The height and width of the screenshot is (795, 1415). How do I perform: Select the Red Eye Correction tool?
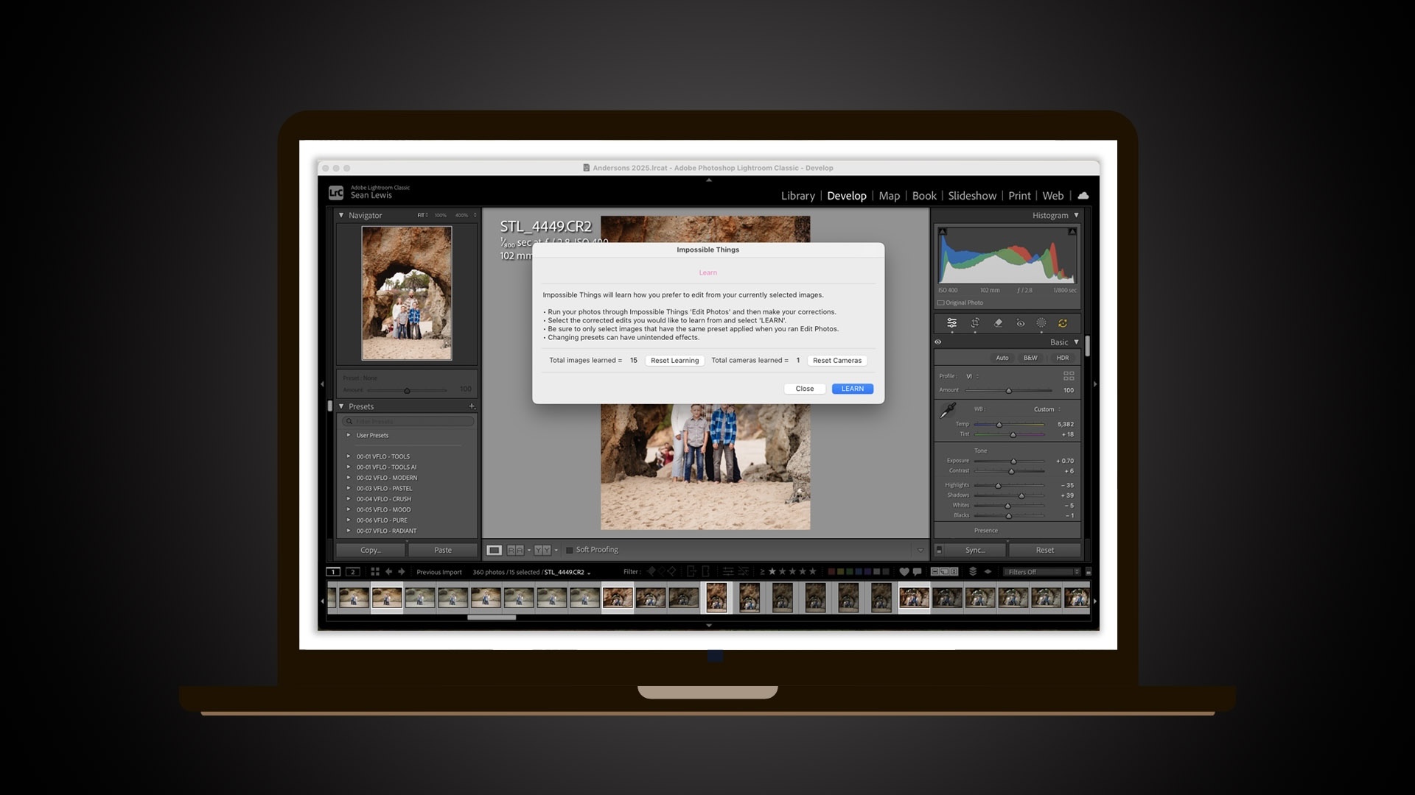(x=1020, y=323)
